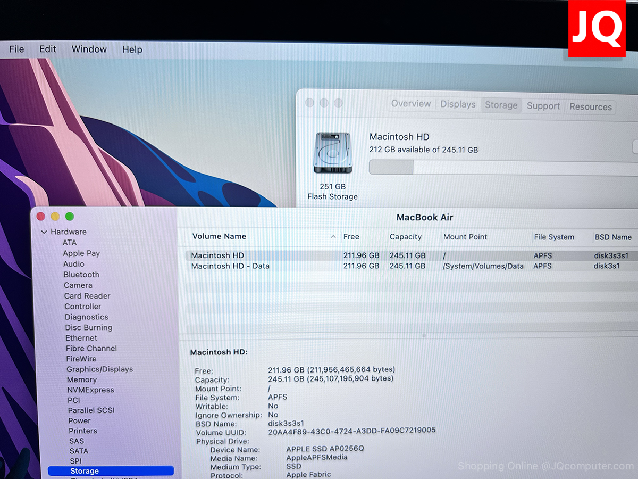Collapse the Hardware tree section
The height and width of the screenshot is (479, 638).
pyautogui.click(x=44, y=232)
